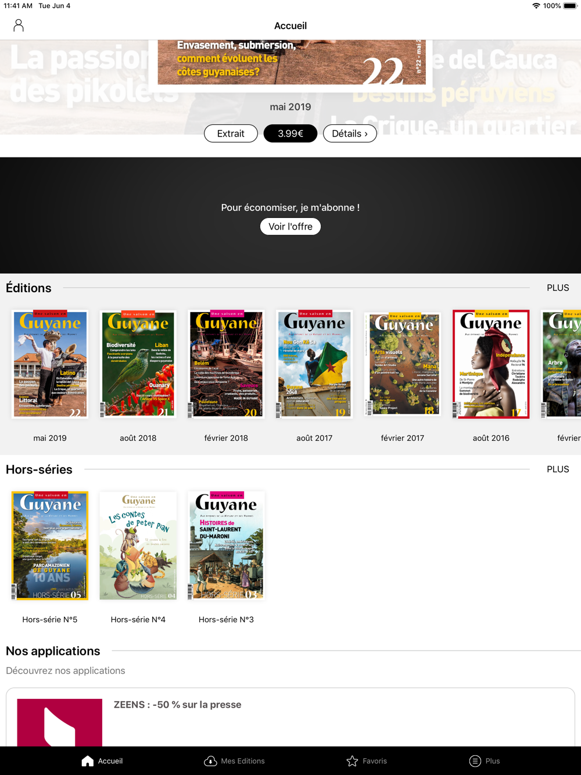Check the battery status icon
Screen dimensions: 581x775
[570, 6]
